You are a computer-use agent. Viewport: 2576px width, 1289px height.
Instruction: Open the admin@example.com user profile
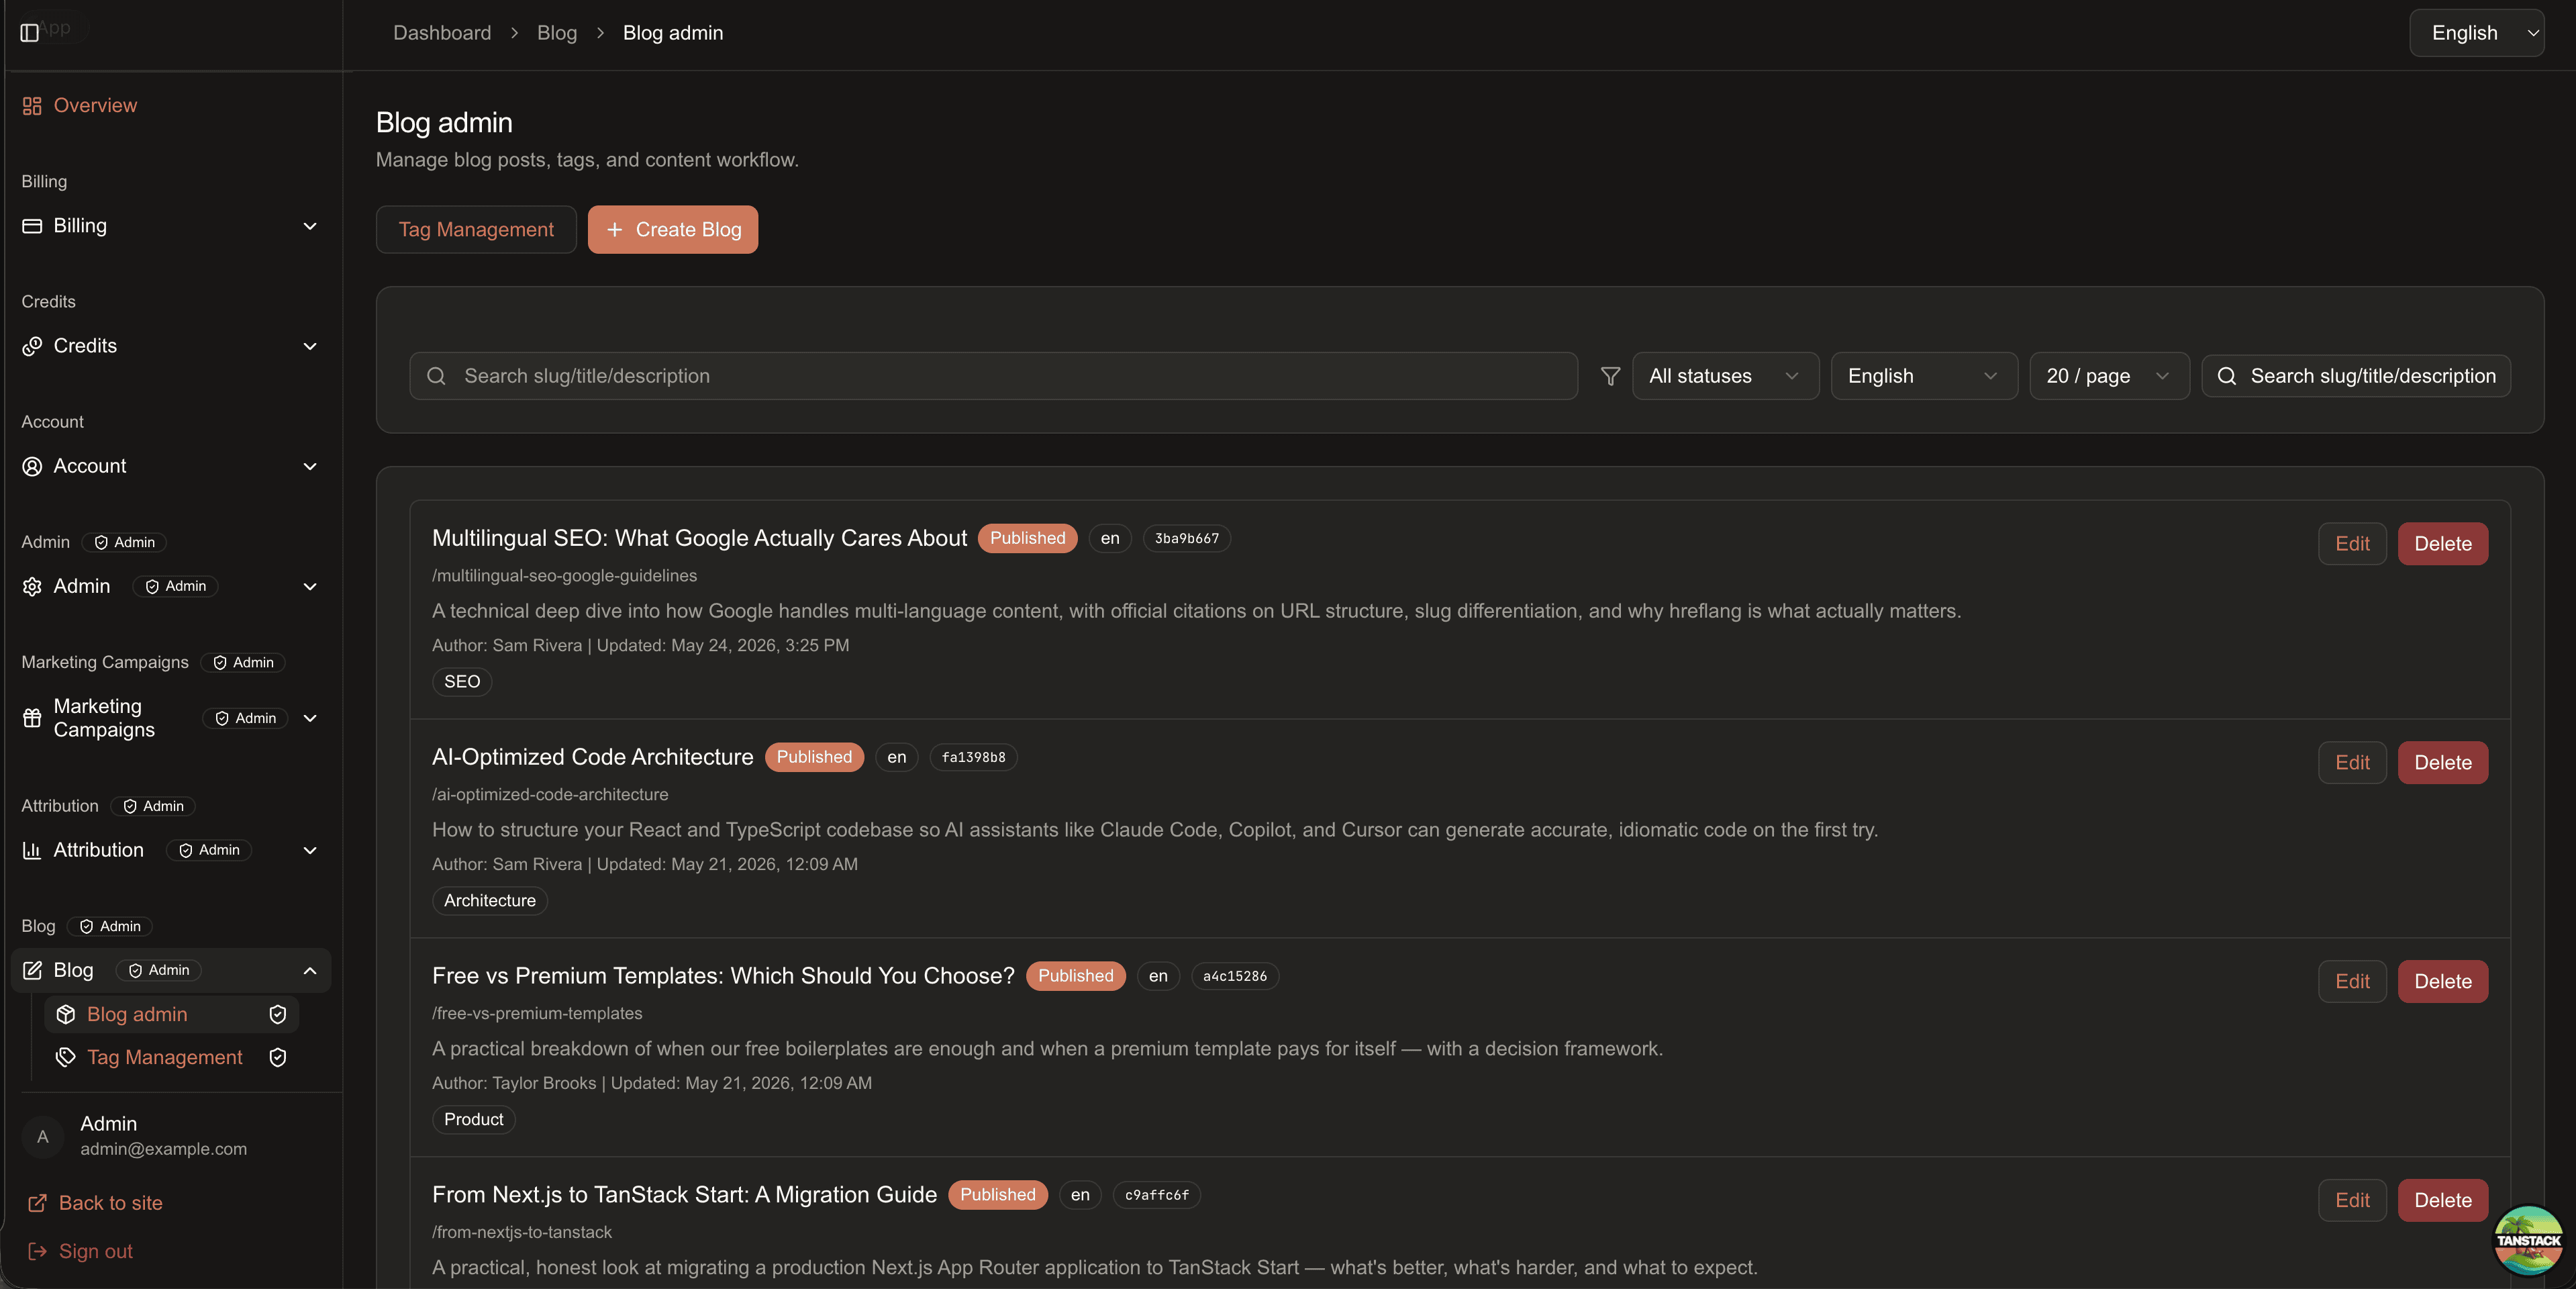pos(171,1136)
